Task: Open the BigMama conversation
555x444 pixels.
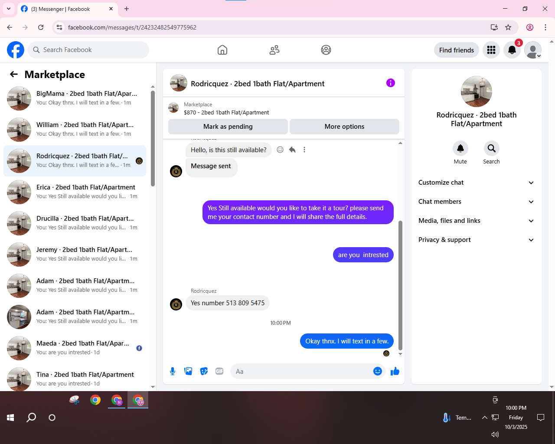Action: click(75, 98)
